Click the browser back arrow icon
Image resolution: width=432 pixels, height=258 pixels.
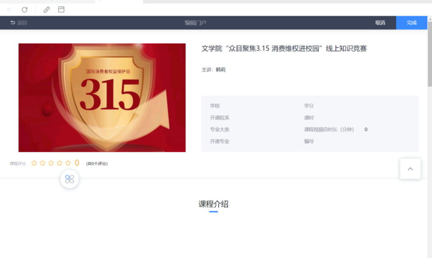coord(9,9)
